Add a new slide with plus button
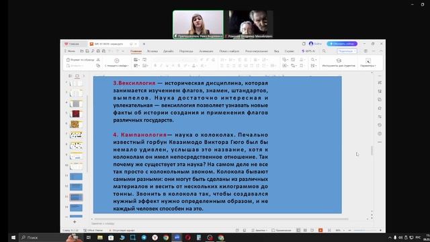Image resolution: width=430 pixels, height=242 pixels. (75, 221)
